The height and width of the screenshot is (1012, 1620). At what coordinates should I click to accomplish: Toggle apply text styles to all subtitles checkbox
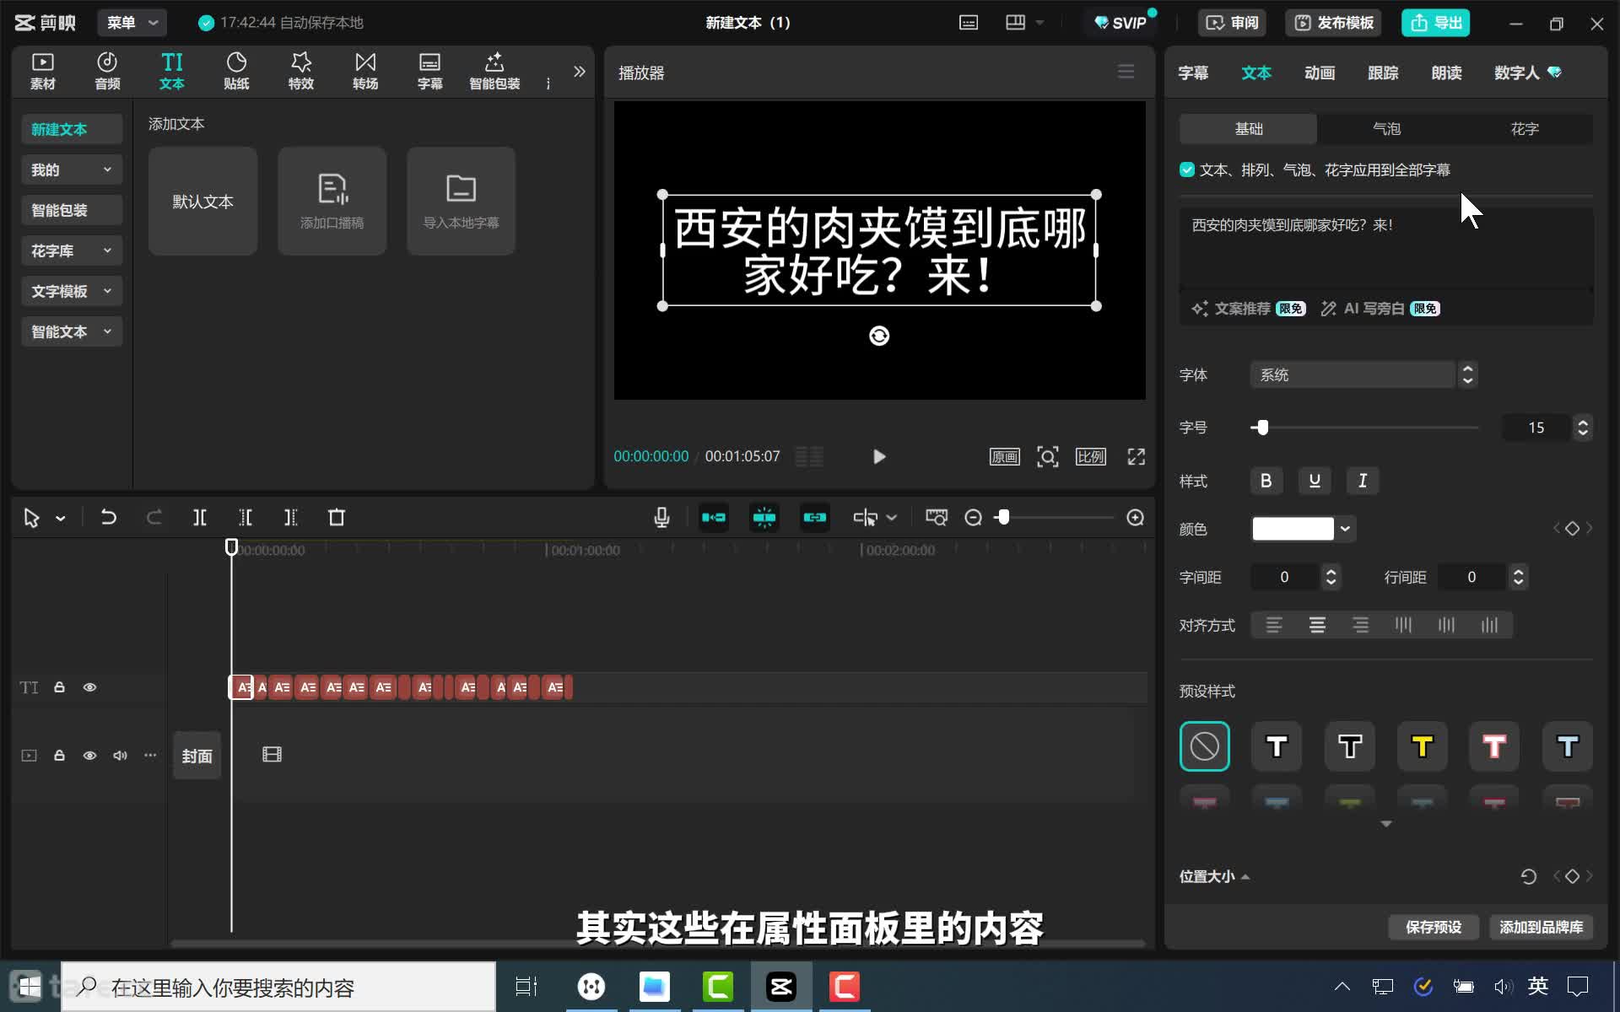coord(1187,170)
